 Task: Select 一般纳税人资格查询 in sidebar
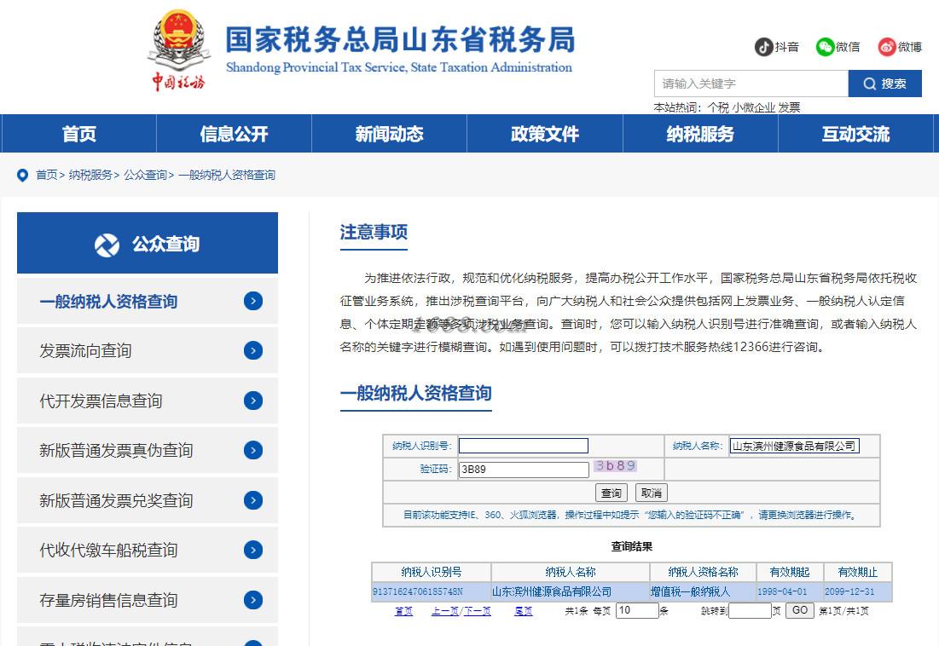[x=148, y=301]
